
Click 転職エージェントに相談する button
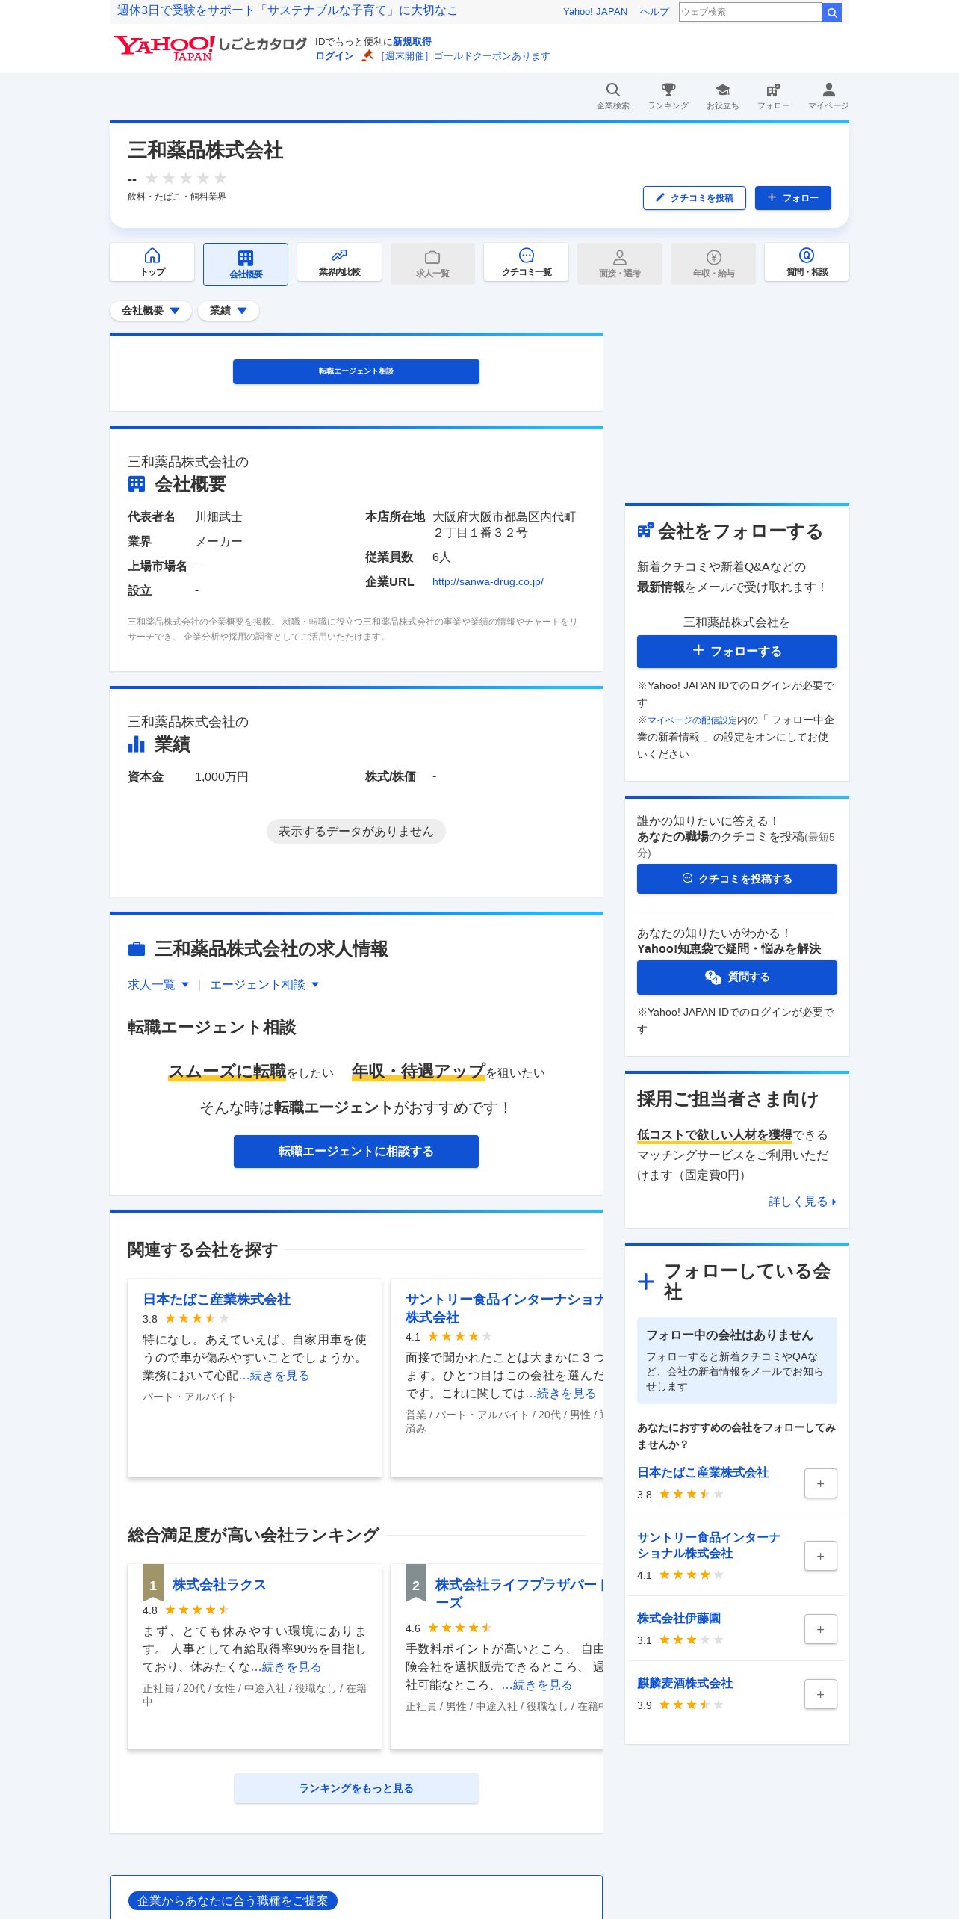coord(356,1152)
